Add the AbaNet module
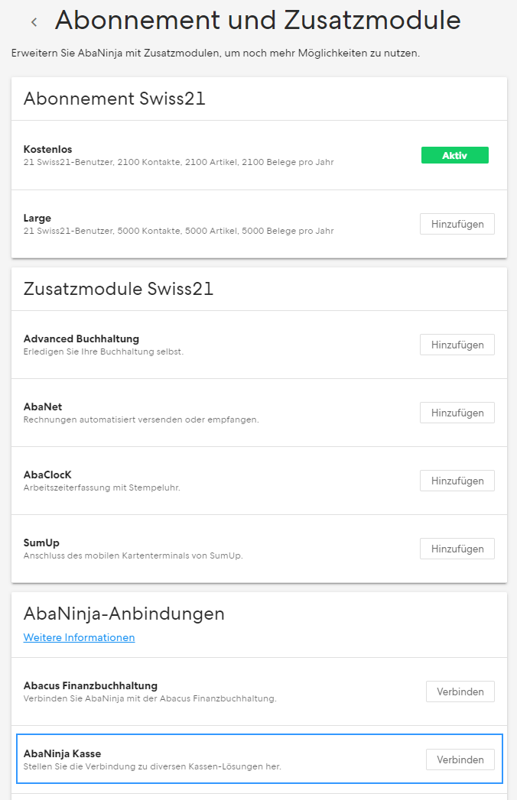Screen dimensions: 517x800 [457, 413]
